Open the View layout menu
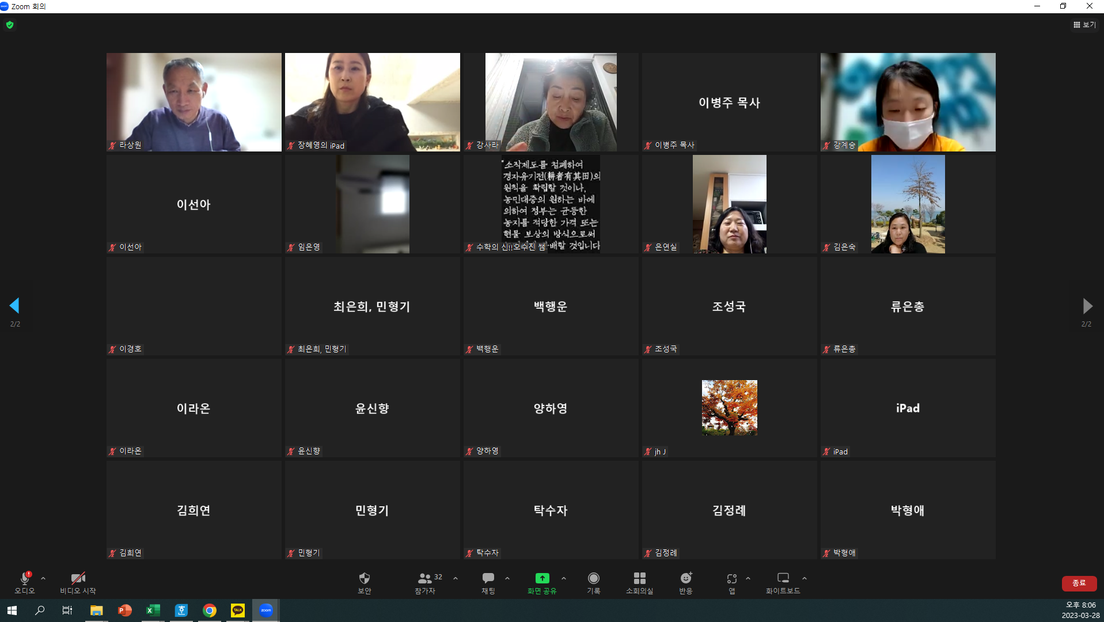 pos(1084,25)
